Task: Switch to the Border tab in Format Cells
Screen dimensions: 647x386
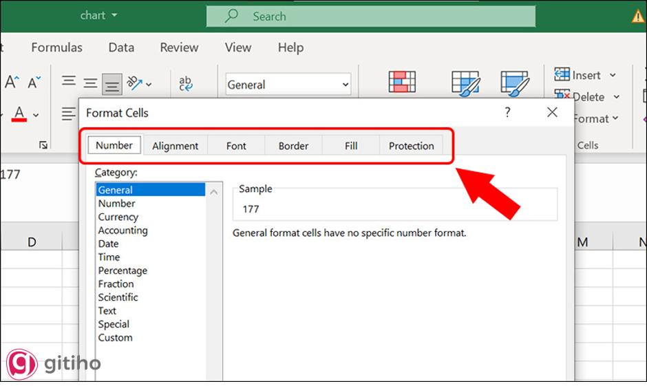Action: (x=293, y=146)
